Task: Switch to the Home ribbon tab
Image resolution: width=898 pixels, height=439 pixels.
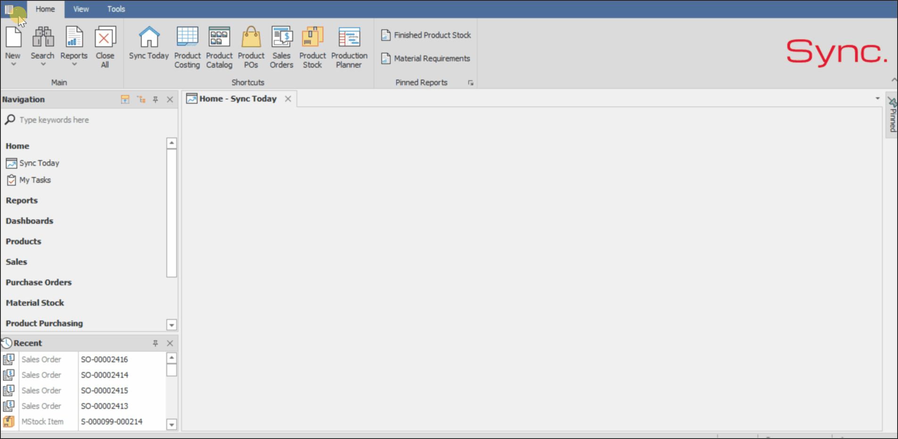Action: click(45, 9)
